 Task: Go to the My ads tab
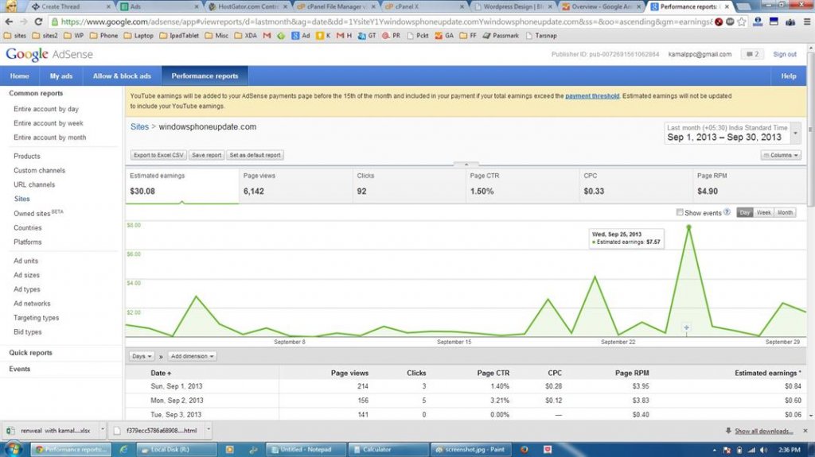pyautogui.click(x=60, y=76)
